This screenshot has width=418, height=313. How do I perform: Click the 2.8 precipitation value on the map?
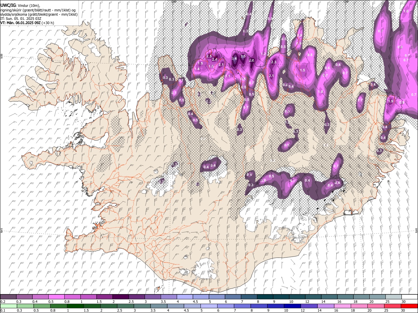point(251,60)
